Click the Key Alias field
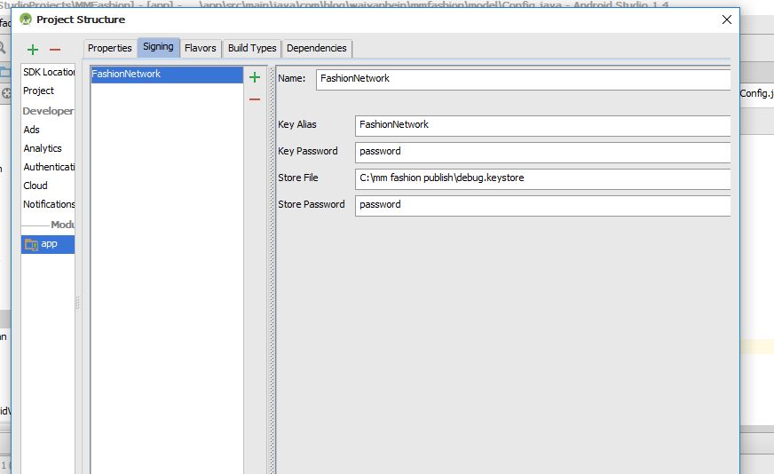Viewport: 774px width, 474px height. pos(542,125)
